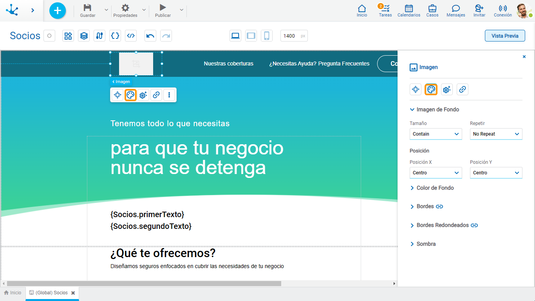Open the palette style tab in the Imagen panel
This screenshot has height=301, width=535.
click(431, 90)
